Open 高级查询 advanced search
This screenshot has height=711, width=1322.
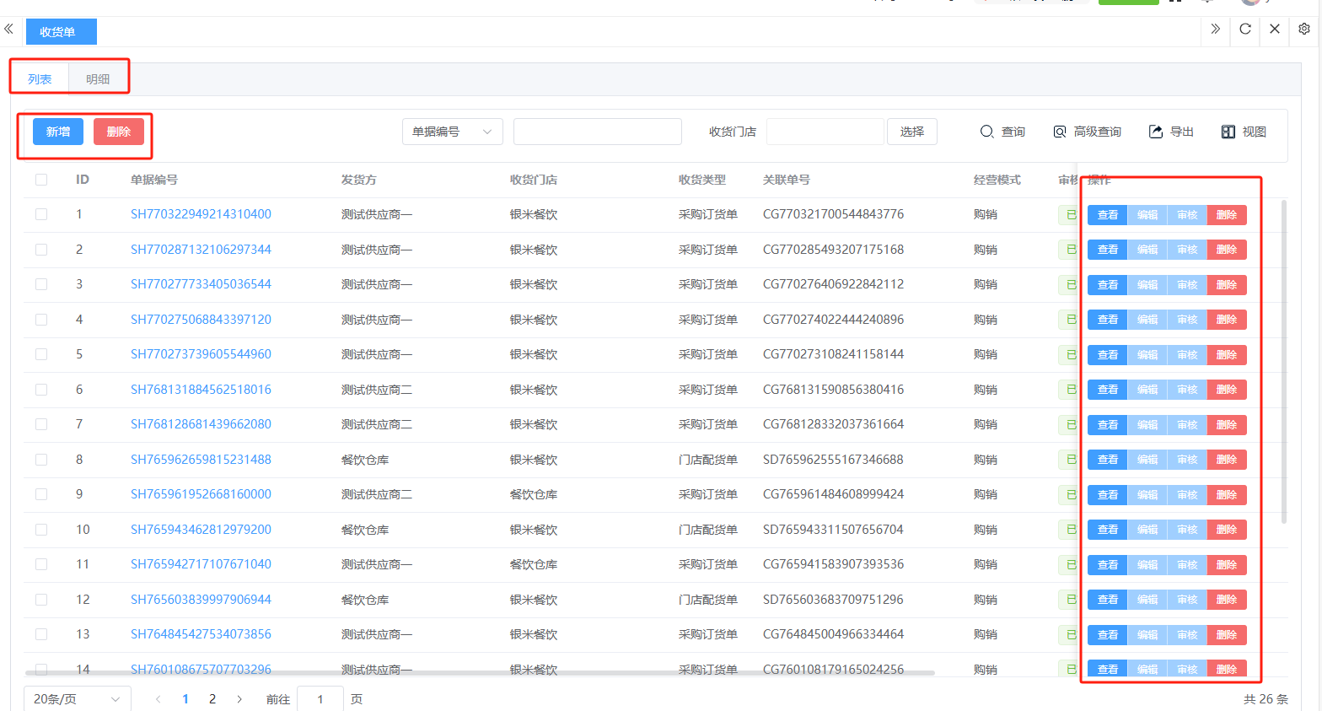click(1087, 132)
